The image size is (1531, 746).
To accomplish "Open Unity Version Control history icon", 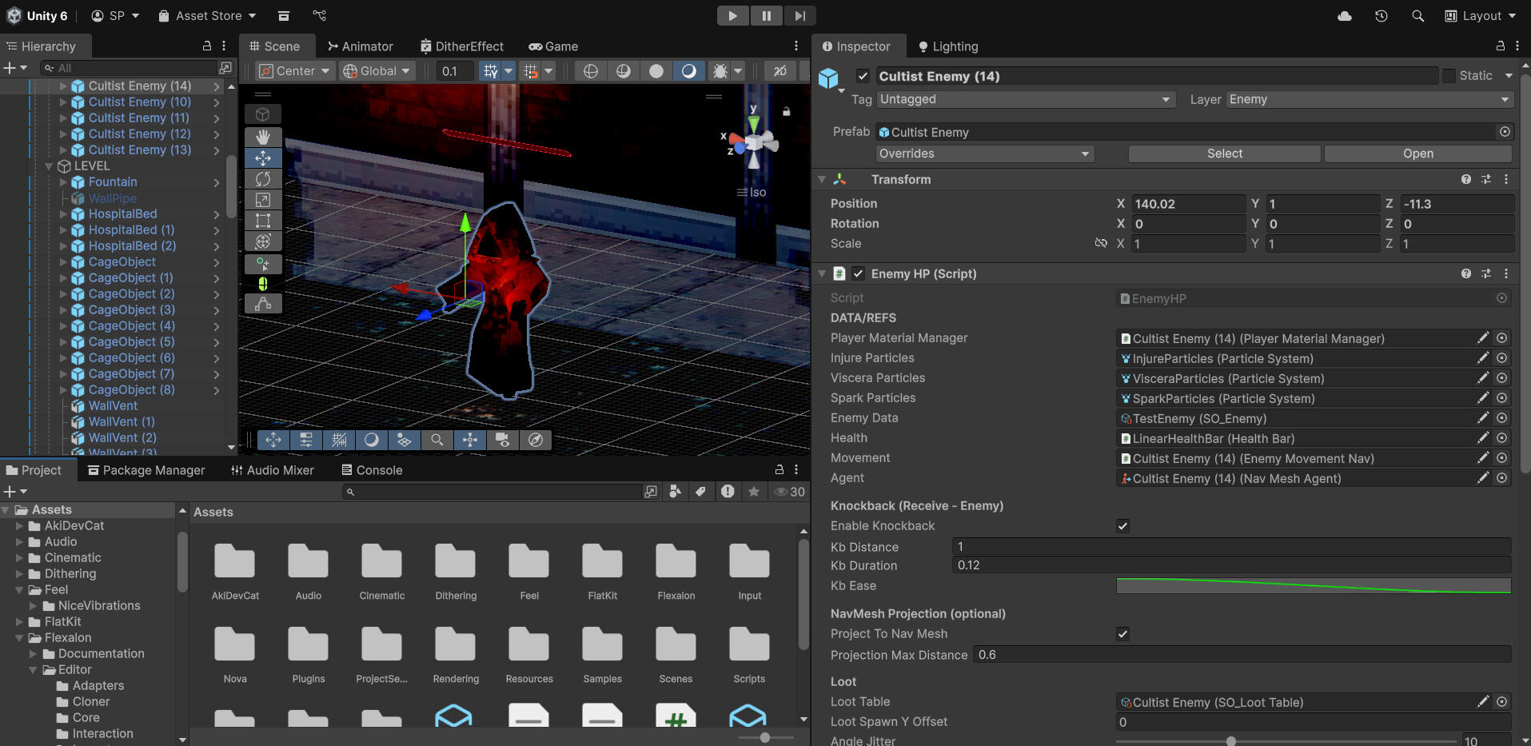I will (1381, 16).
